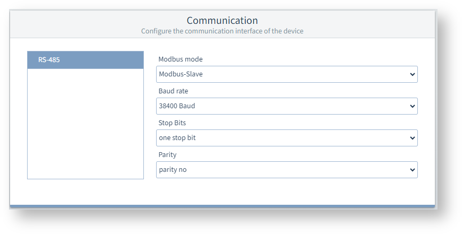
Task: Click the "Modbus-Slave" selected value
Action: pos(181,74)
